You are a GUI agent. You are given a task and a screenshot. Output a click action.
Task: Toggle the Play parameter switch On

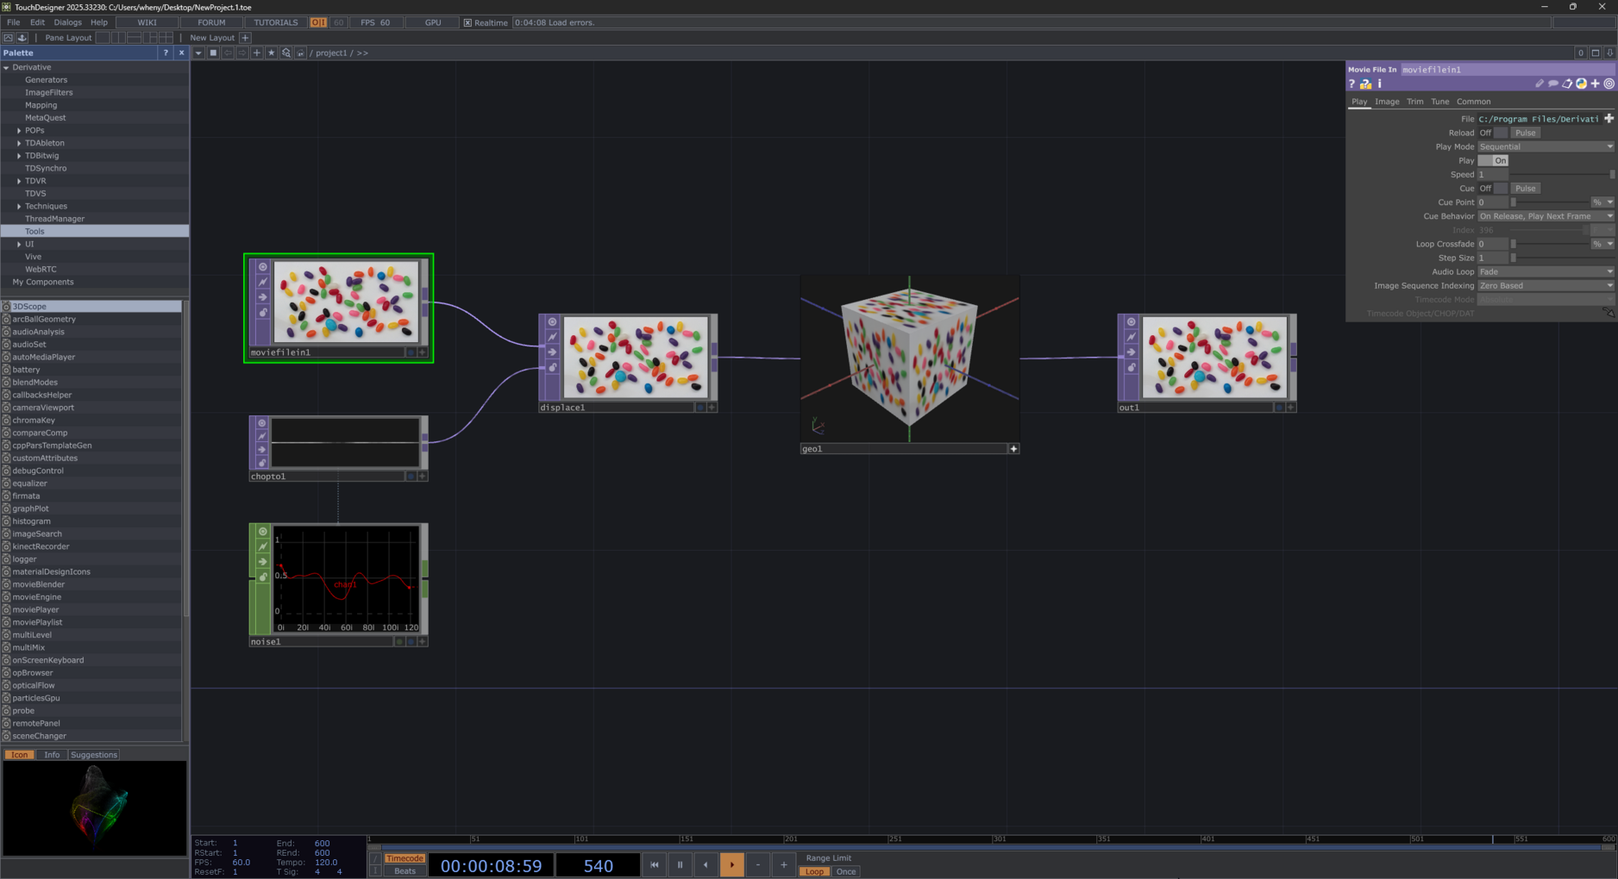pyautogui.click(x=1493, y=161)
